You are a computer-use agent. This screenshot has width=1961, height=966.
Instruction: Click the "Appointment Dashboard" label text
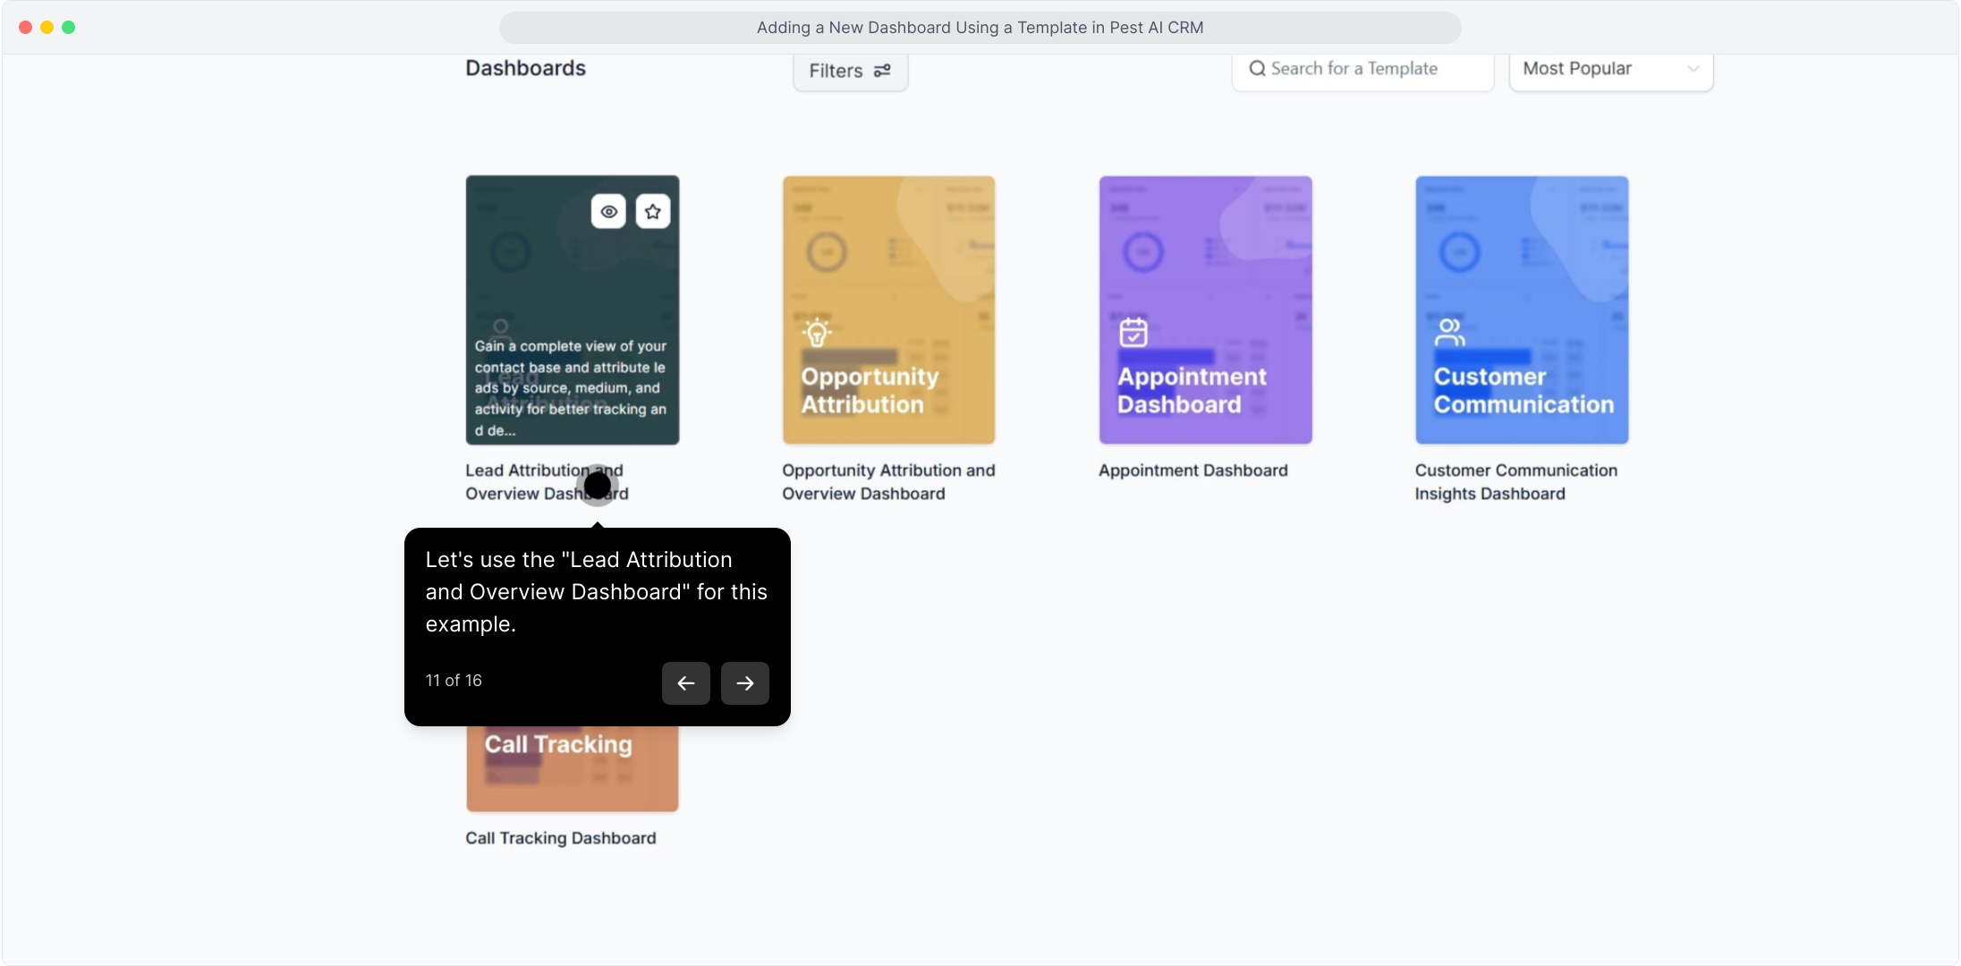tap(1193, 470)
